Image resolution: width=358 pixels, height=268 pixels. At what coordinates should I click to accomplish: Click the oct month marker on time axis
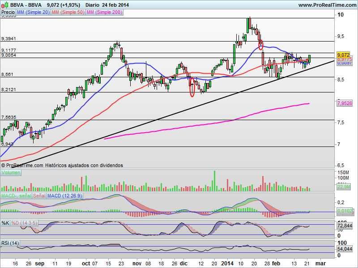(x=86, y=264)
